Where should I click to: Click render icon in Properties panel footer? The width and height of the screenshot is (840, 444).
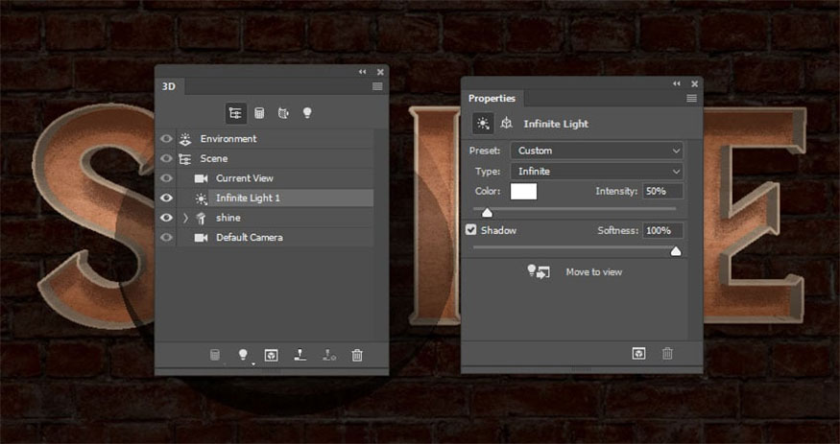[x=638, y=354]
